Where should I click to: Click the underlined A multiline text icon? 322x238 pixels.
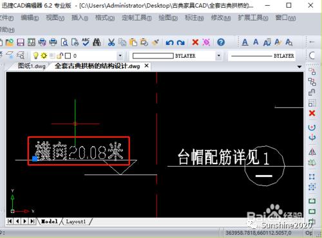[x=245, y=42]
